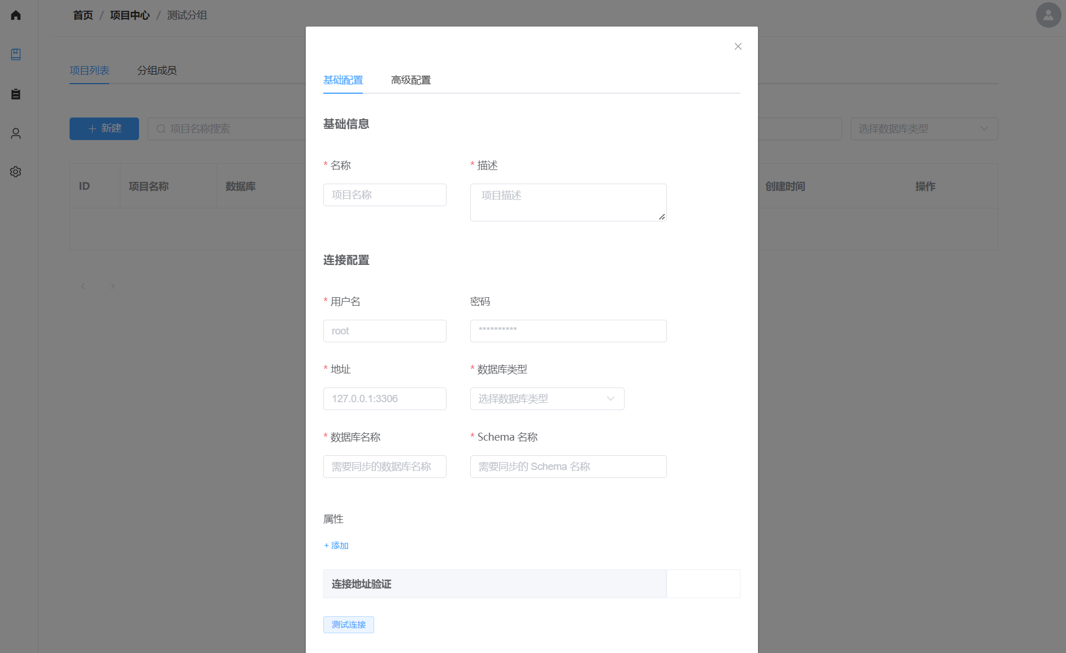
Task: Close the project configuration dialog
Action: [x=738, y=46]
